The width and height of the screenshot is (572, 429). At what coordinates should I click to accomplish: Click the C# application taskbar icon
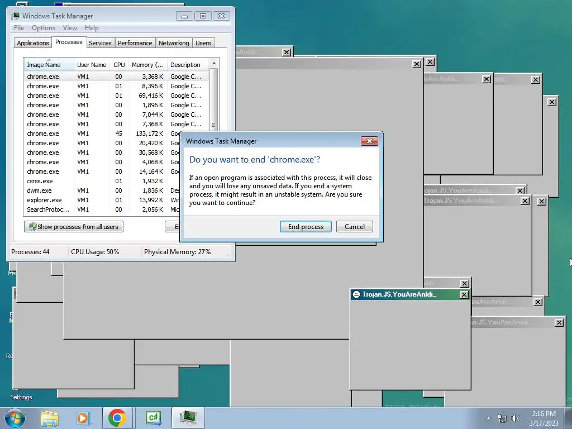pyautogui.click(x=153, y=418)
